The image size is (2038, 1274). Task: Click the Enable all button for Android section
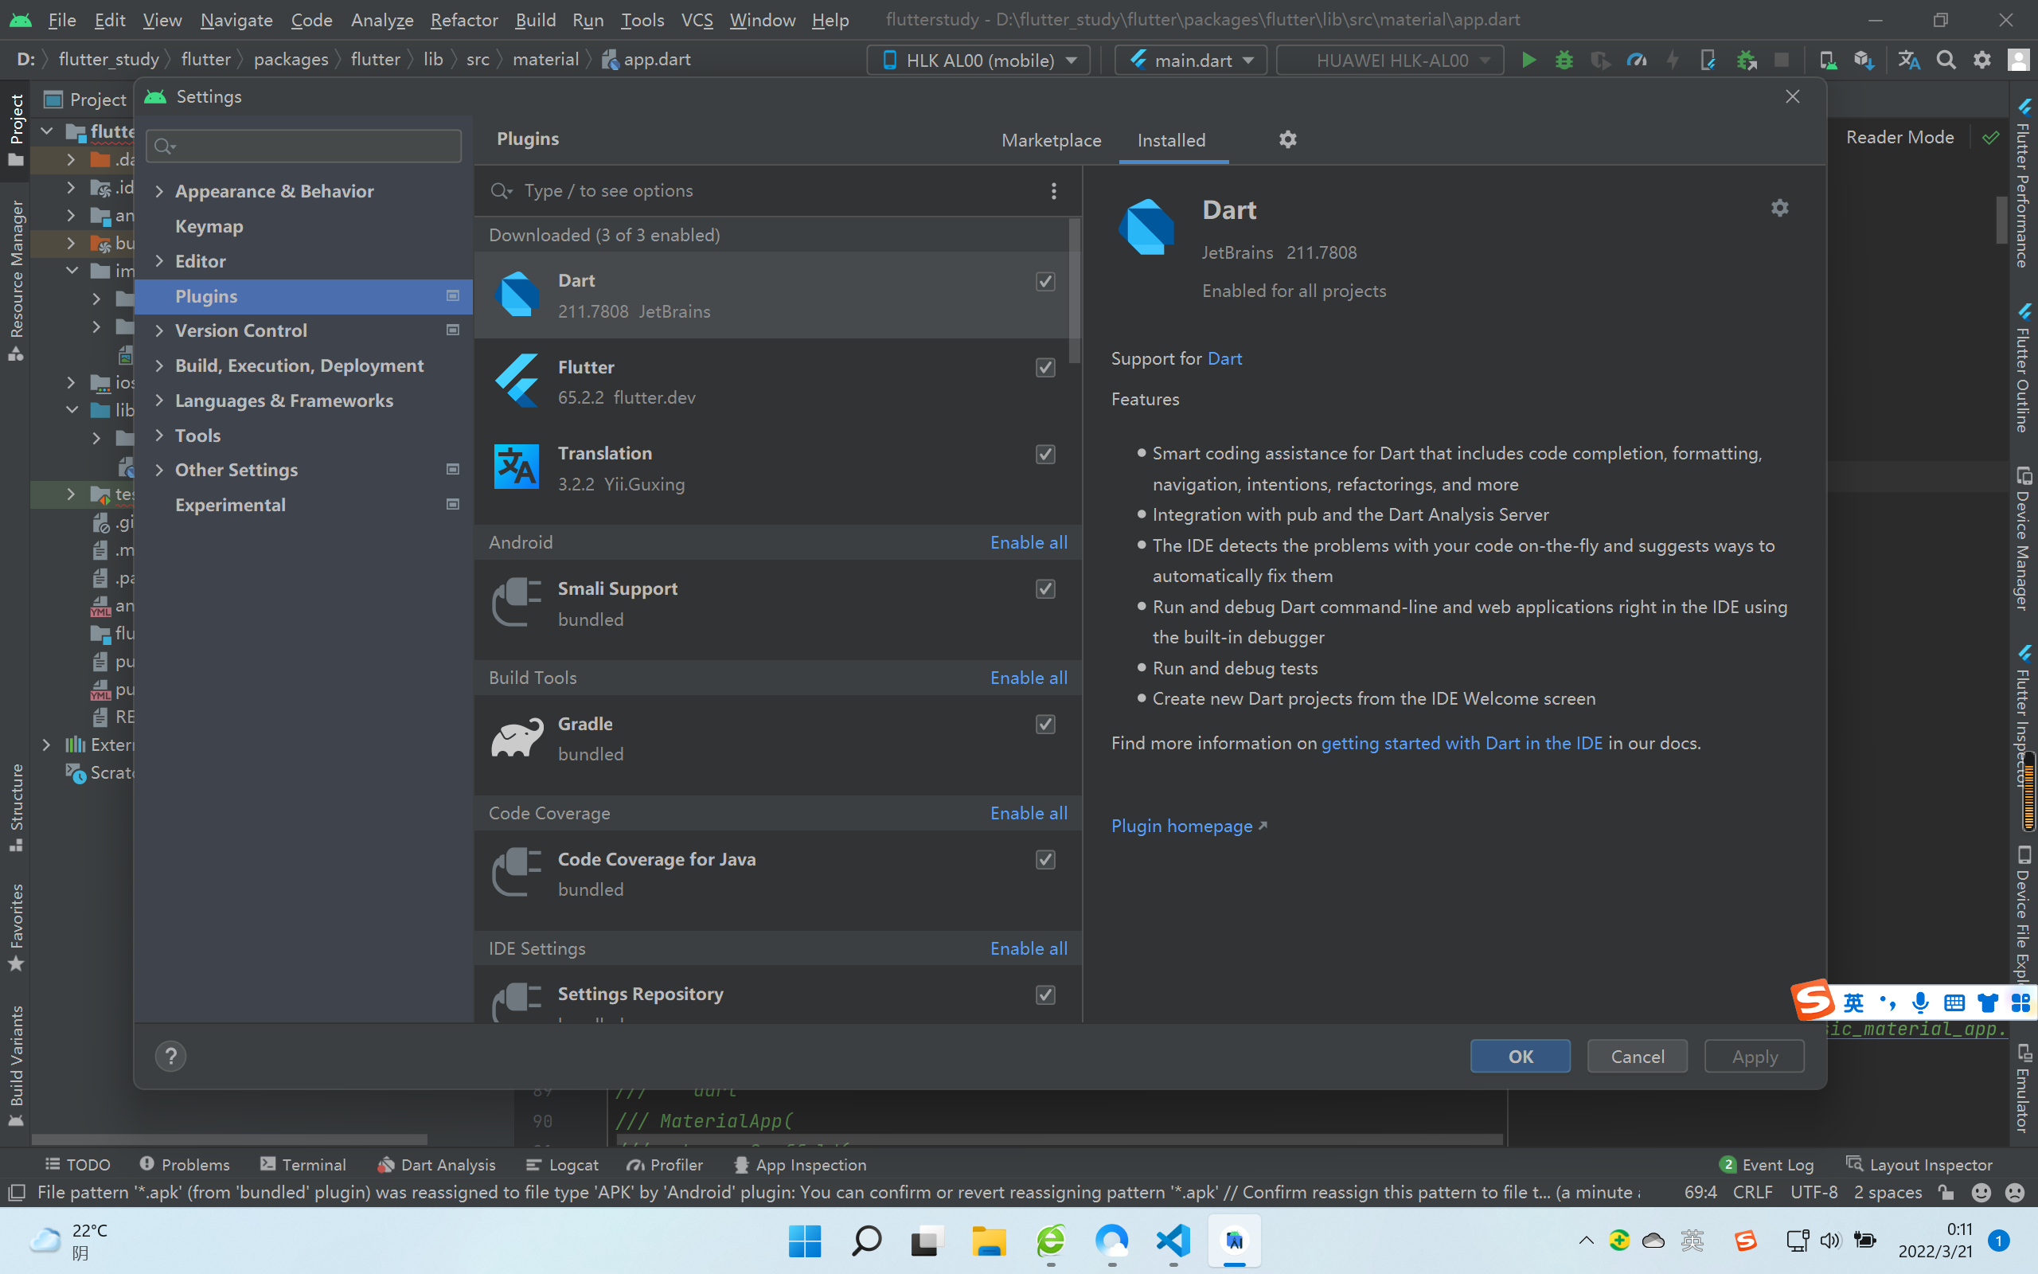pos(1029,541)
